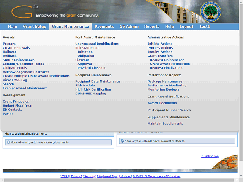Open the Reports menu

(x=152, y=27)
